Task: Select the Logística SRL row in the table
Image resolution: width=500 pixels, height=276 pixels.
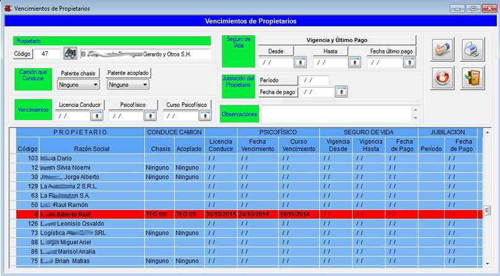Action: click(x=247, y=233)
